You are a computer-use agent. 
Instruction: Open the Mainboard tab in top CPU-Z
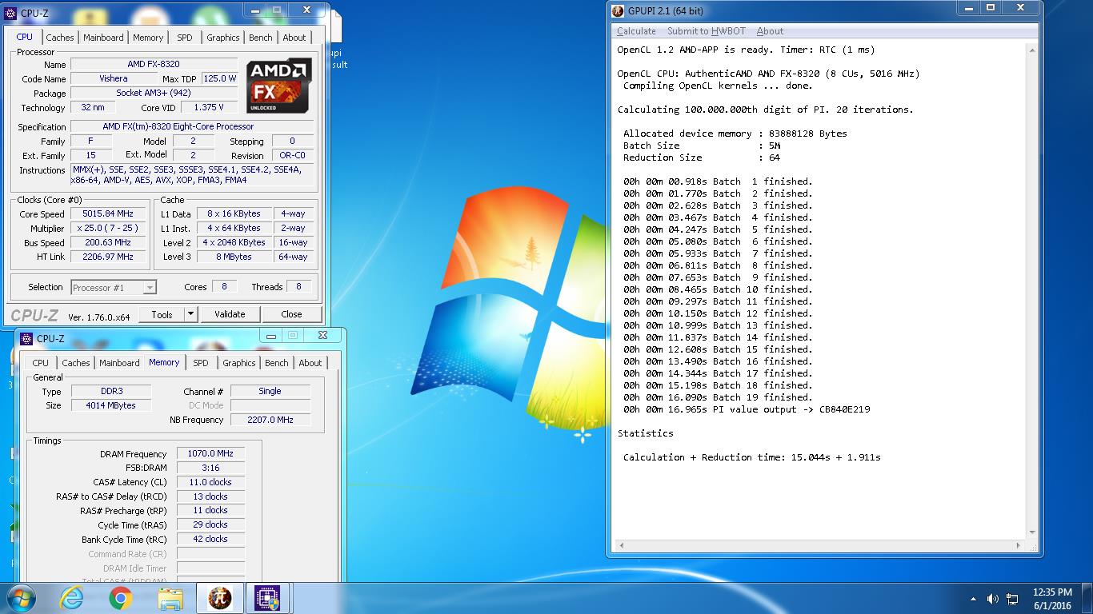click(104, 38)
